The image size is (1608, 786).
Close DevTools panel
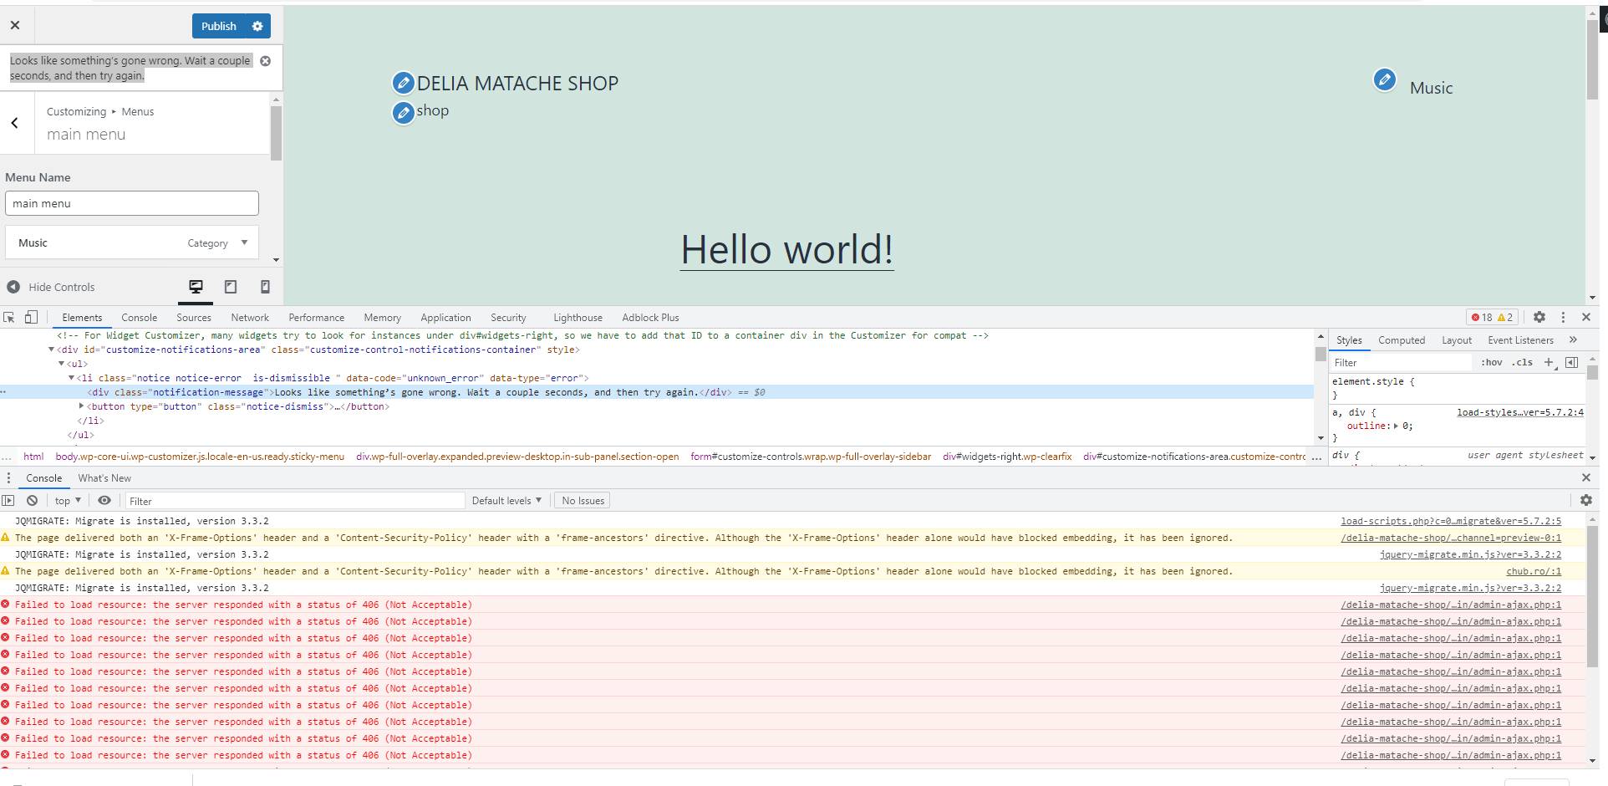coord(1586,317)
